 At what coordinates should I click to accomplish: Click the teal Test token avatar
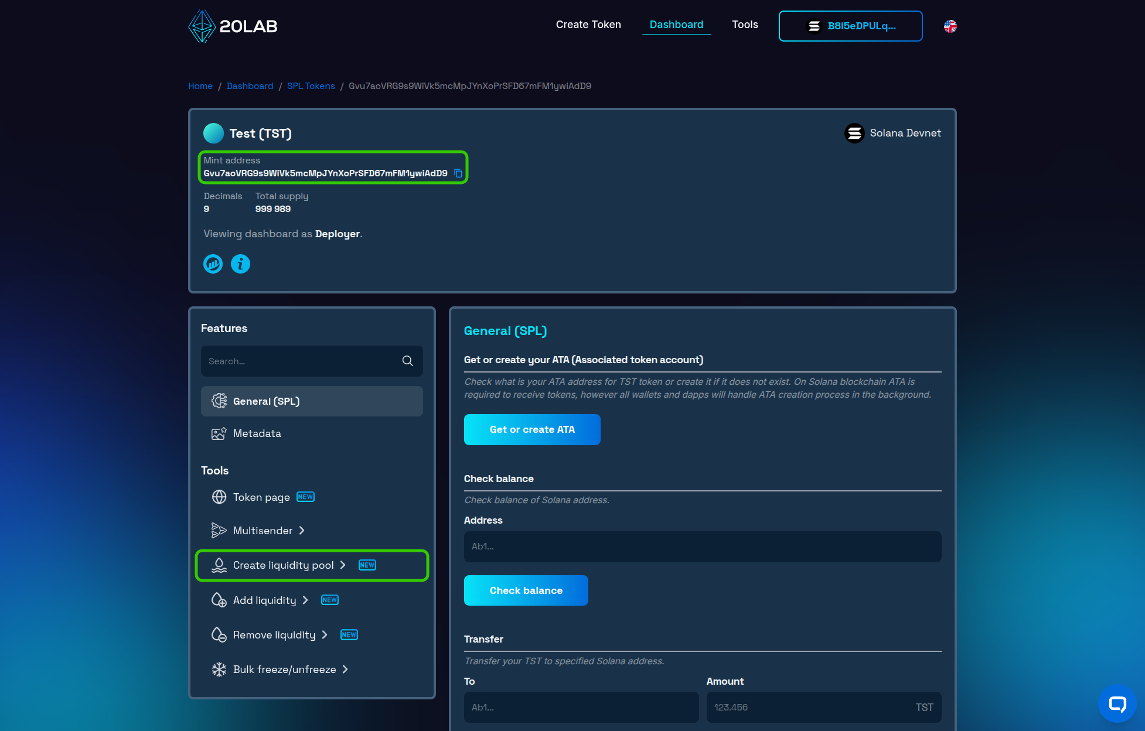(213, 134)
